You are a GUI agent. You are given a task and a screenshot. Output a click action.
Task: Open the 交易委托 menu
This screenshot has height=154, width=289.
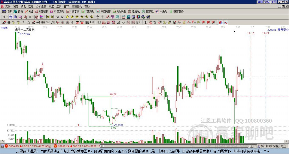[77, 6]
